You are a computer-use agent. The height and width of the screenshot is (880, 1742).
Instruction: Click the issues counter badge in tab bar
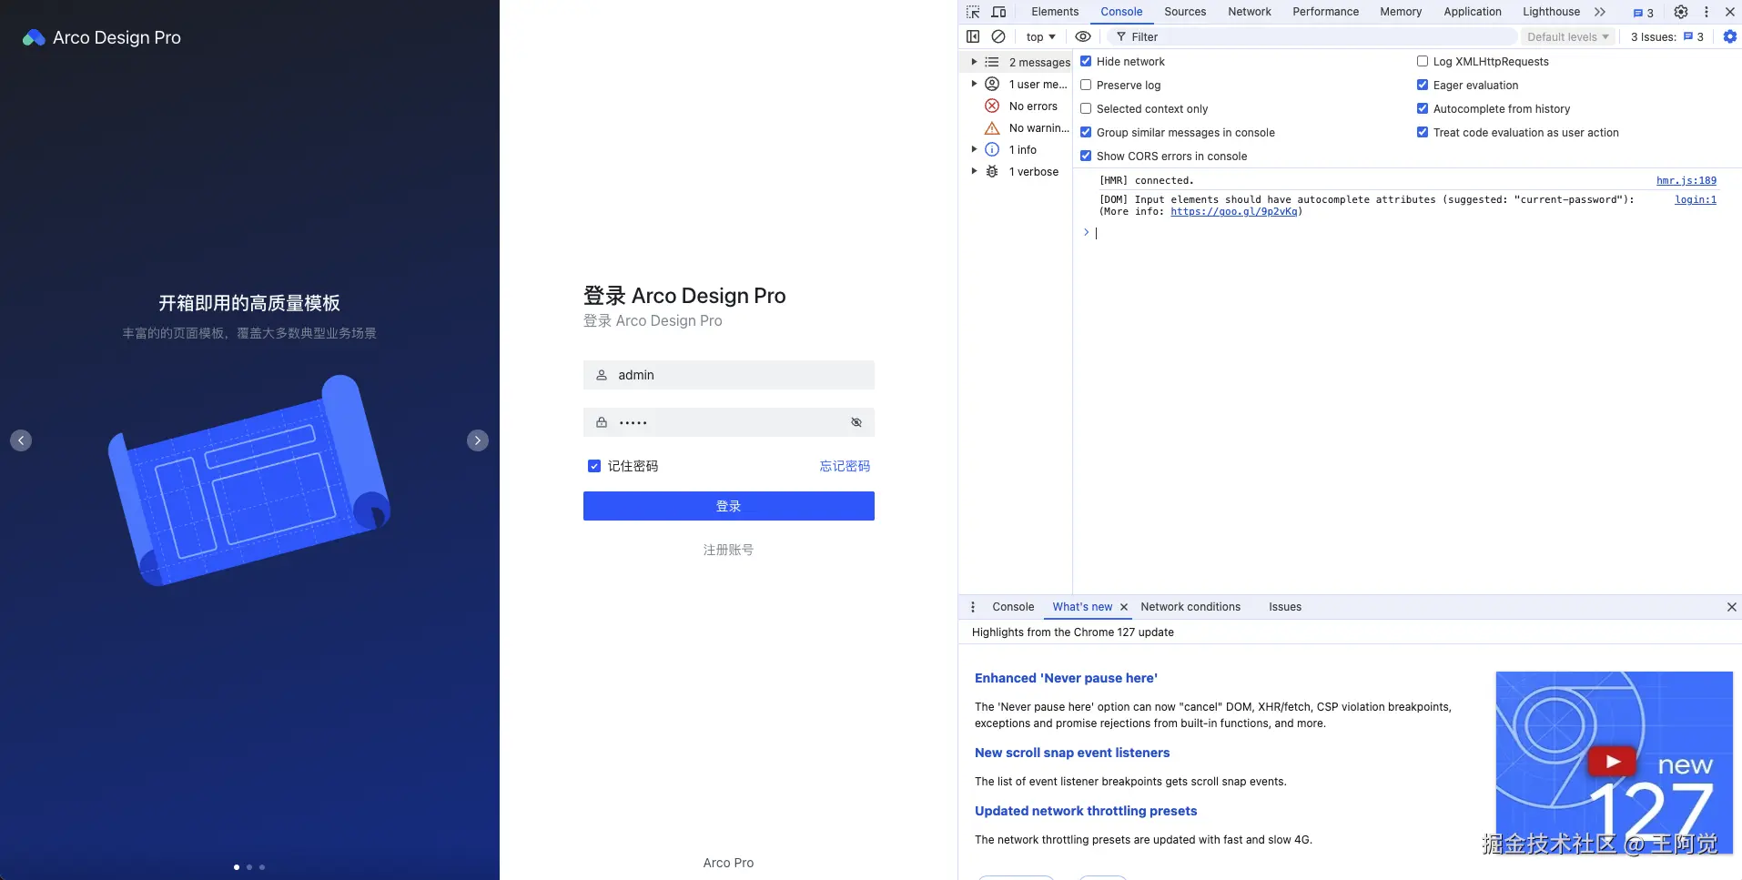pos(1643,13)
